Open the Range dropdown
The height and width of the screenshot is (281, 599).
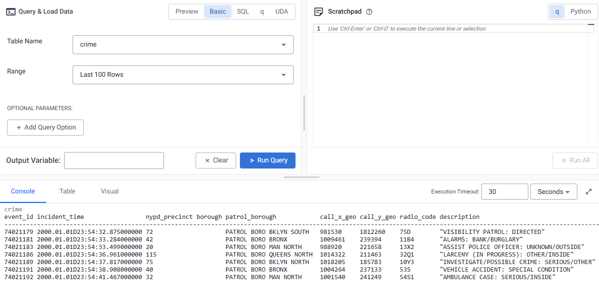coord(283,74)
